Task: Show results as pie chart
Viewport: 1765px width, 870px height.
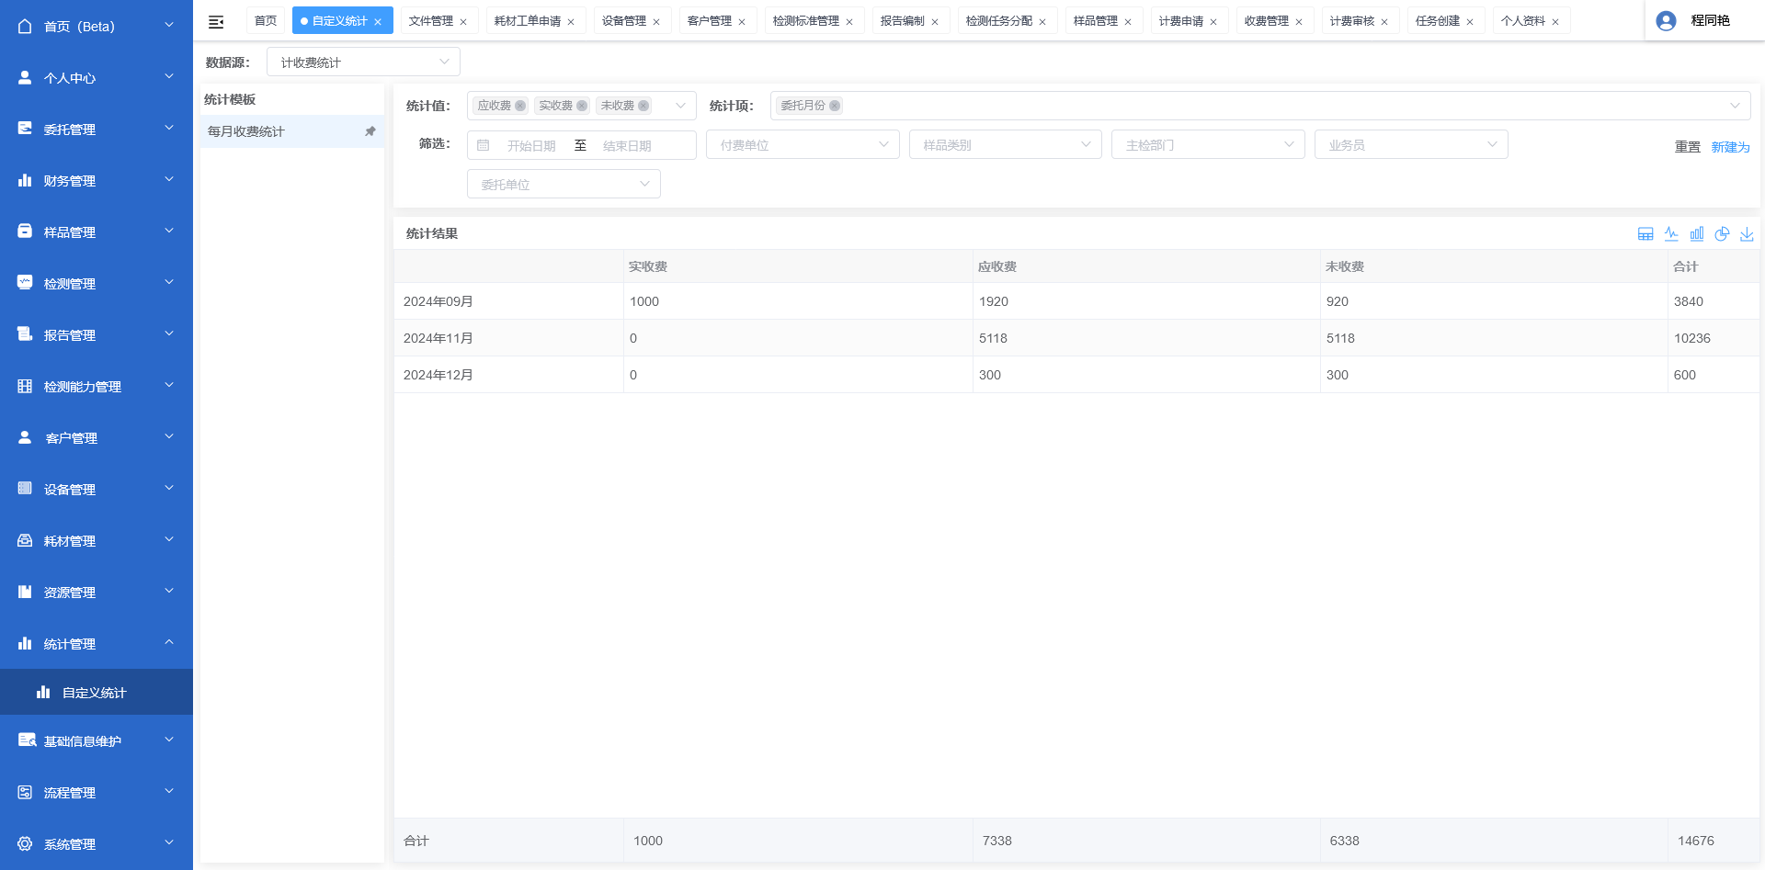Action: [x=1722, y=234]
